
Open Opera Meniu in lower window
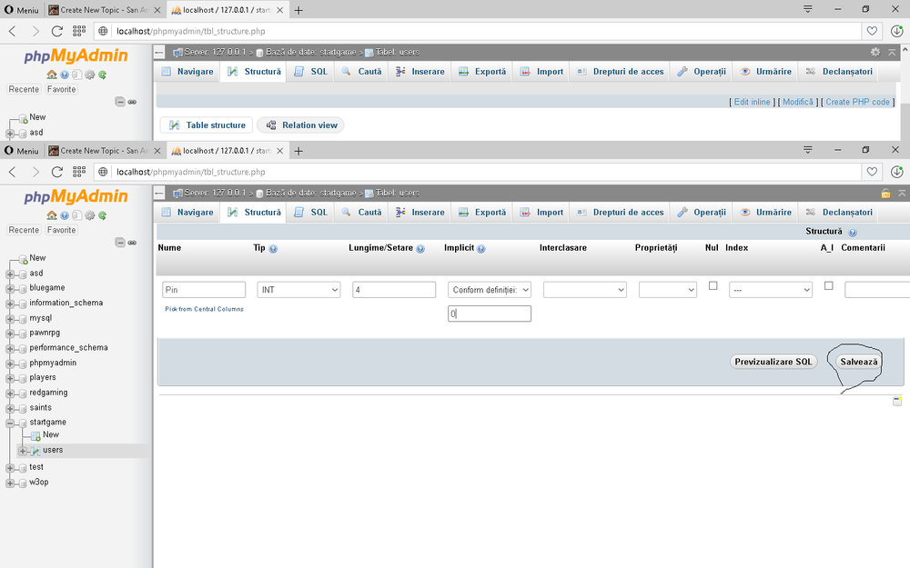coord(22,151)
